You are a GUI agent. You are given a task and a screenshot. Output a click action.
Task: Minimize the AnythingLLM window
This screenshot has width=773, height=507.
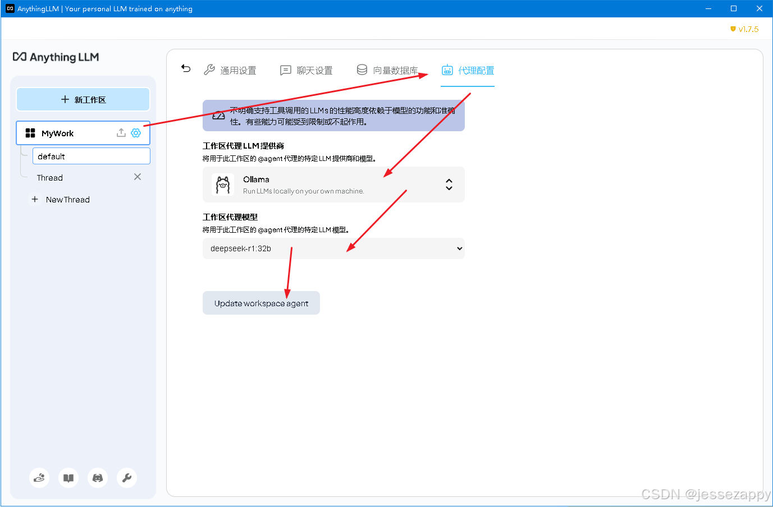point(708,8)
